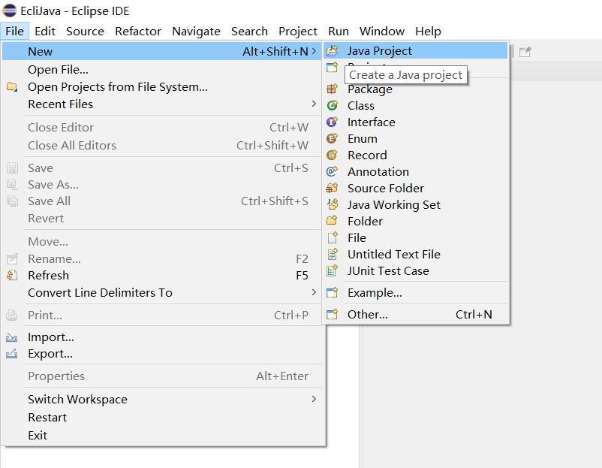
Task: Click the Import icon
Action: [12, 337]
